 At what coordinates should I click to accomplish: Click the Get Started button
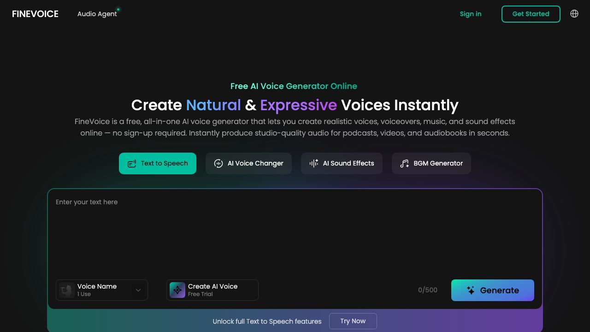[x=531, y=14]
